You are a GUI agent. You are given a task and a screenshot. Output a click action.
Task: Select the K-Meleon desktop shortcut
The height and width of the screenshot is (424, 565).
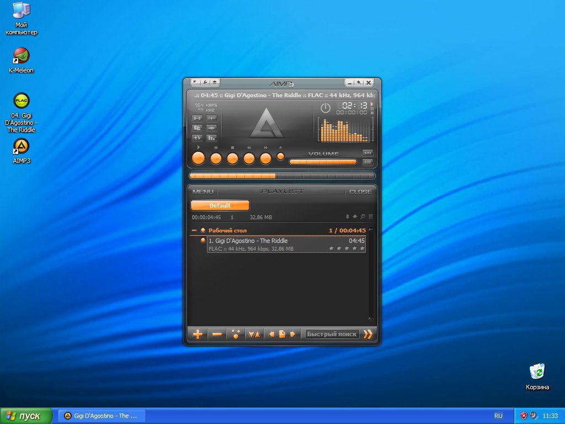[x=22, y=60]
